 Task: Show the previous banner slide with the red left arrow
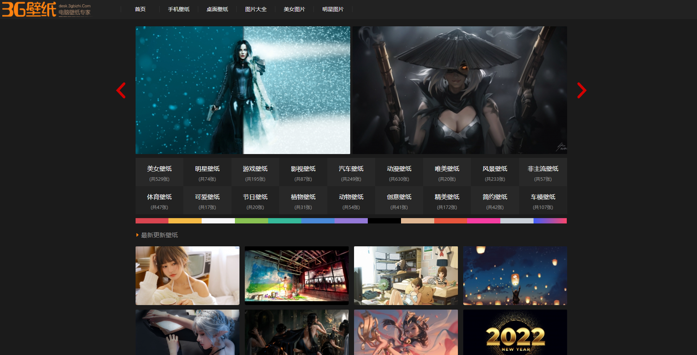tap(121, 90)
